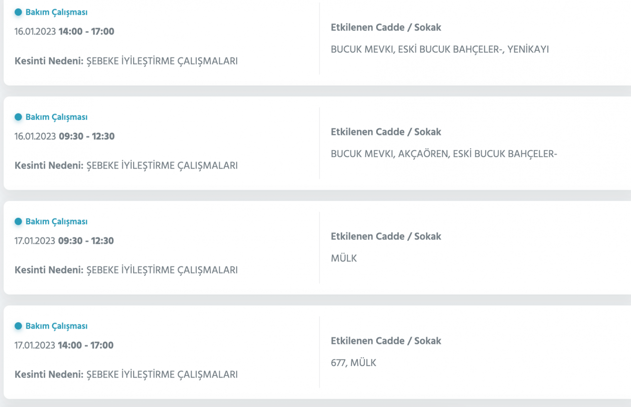Click Bakım Çalışması label in fourth card
631x407 pixels.
[56, 326]
